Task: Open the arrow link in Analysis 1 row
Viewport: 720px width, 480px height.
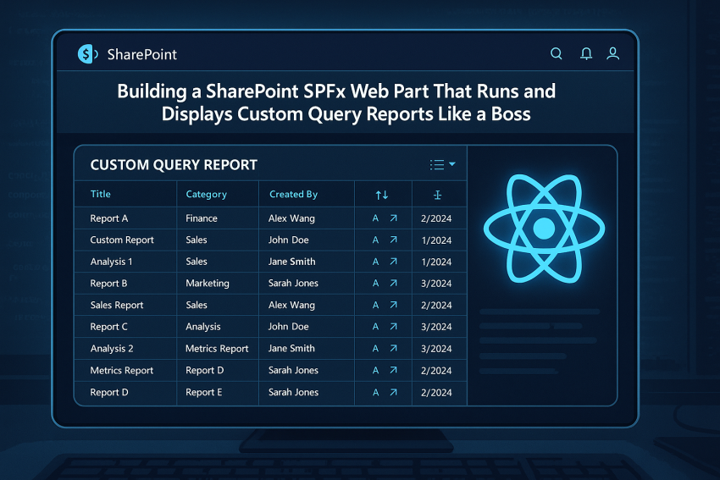Action: [x=394, y=262]
